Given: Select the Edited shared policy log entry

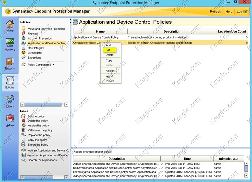Looking at the screenshot, I should (158, 172).
